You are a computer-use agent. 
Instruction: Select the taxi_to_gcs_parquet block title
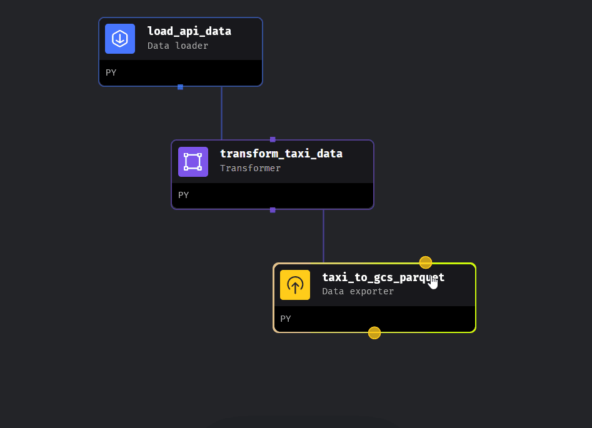[x=383, y=277]
